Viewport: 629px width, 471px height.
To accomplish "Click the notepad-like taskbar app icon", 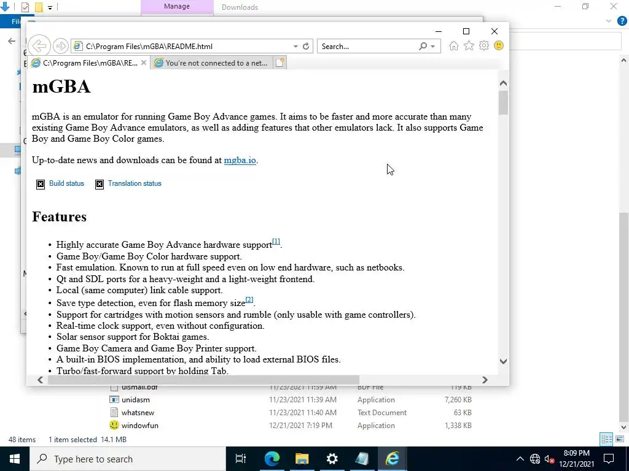I will [x=362, y=459].
